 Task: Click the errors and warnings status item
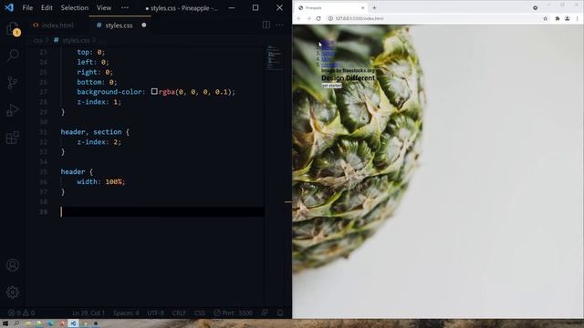click(x=22, y=313)
